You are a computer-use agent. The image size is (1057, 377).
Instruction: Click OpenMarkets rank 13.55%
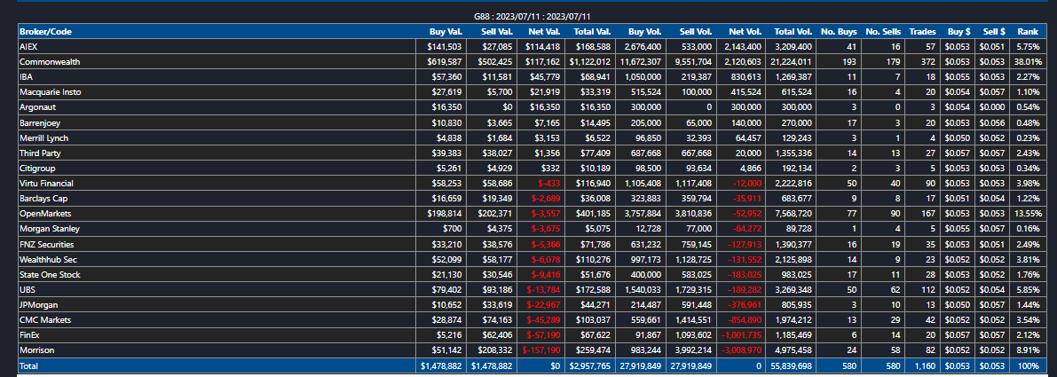point(1028,214)
